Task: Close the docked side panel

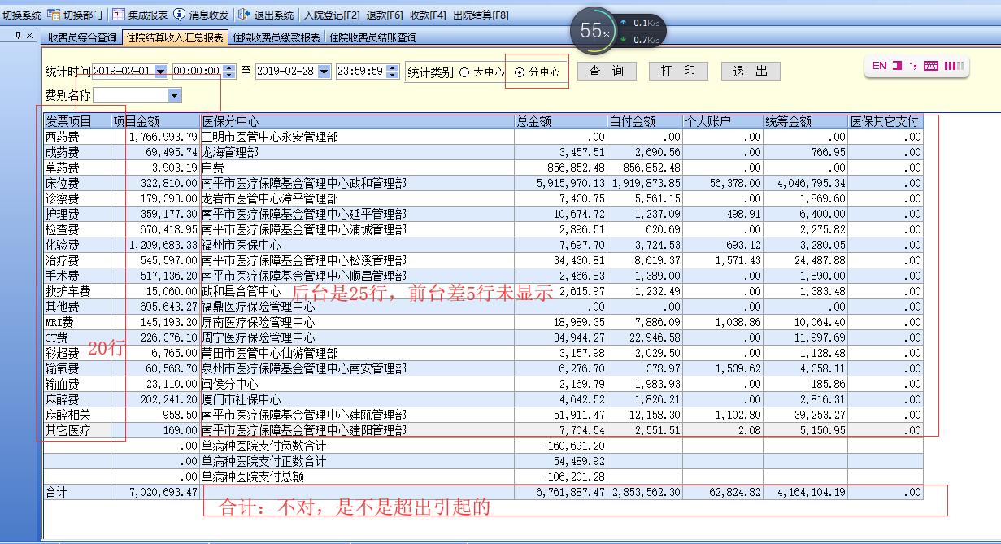Action: point(30,35)
